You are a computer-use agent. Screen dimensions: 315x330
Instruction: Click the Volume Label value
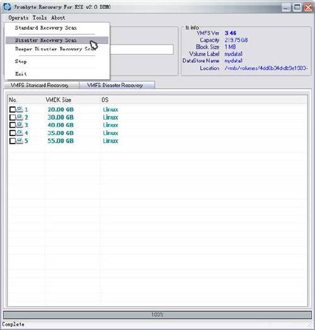(x=233, y=54)
